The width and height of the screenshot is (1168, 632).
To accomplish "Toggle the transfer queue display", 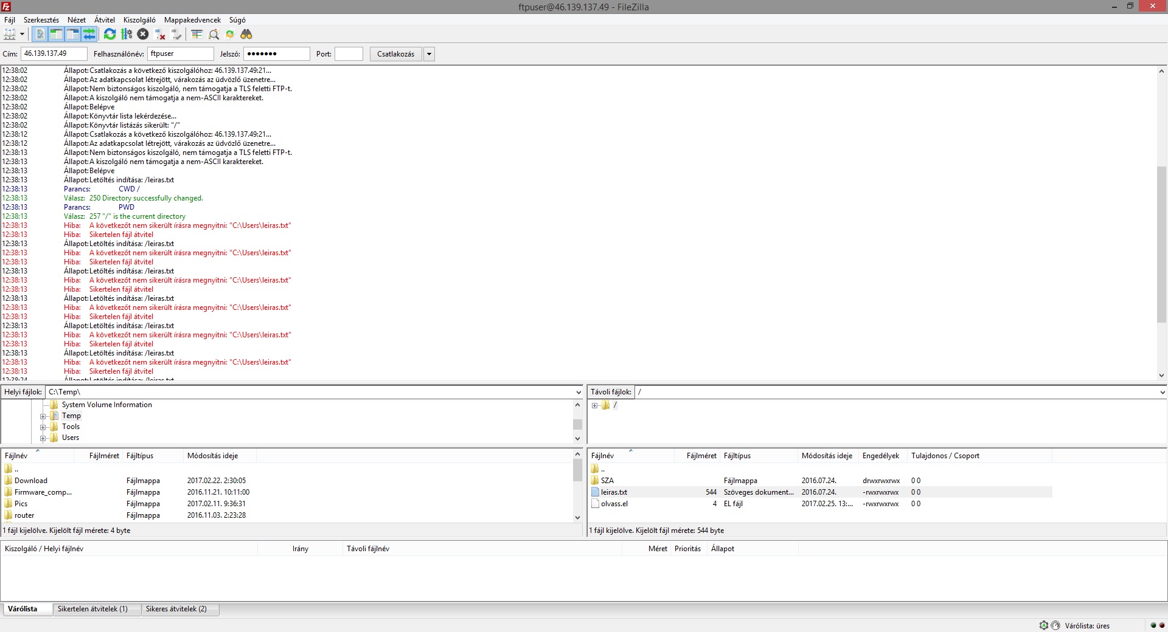I will pyautogui.click(x=89, y=35).
